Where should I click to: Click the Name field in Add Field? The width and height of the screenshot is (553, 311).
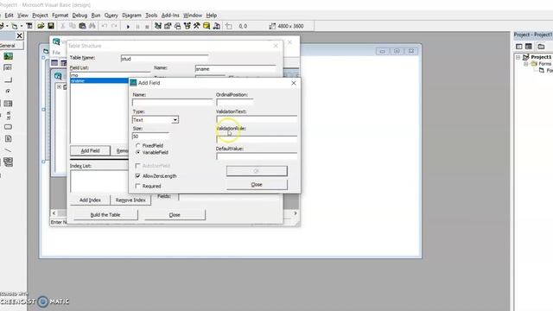(173, 102)
